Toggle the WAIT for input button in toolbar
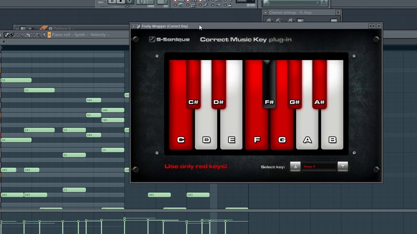 tap(193, 5)
